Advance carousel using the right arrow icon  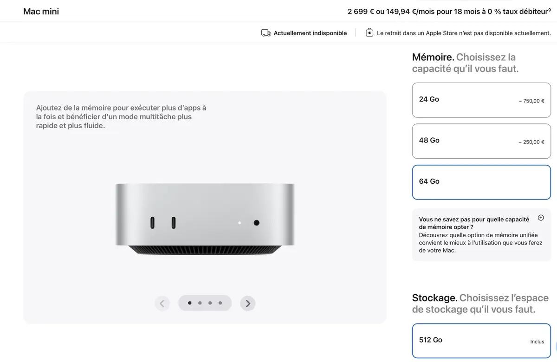coord(247,303)
